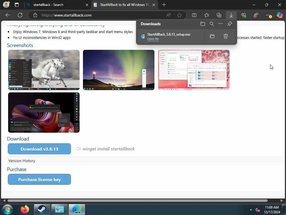Click Download v3.8.13 button
Viewport: 286px width, 215px height.
tap(39, 149)
